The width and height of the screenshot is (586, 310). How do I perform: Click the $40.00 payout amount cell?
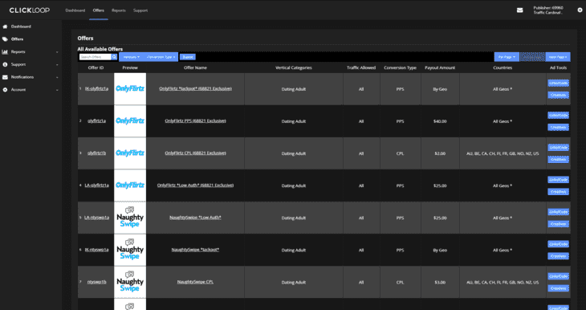(440, 121)
